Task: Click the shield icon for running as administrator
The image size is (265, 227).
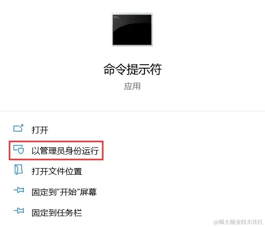Action: [x=19, y=149]
